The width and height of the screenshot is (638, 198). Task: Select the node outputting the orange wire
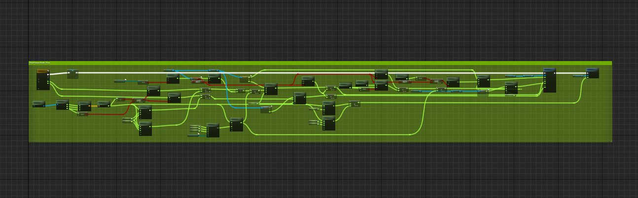(x=84, y=106)
